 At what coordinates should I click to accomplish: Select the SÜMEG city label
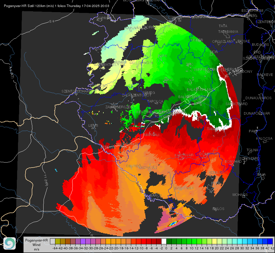[x=149, y=92]
